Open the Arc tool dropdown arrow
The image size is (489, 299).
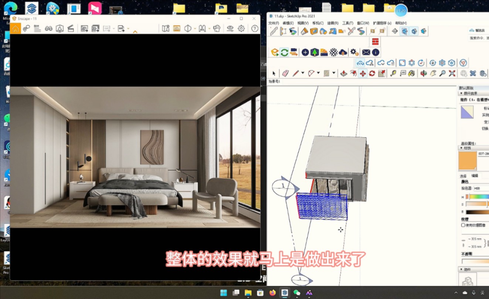[x=318, y=74]
